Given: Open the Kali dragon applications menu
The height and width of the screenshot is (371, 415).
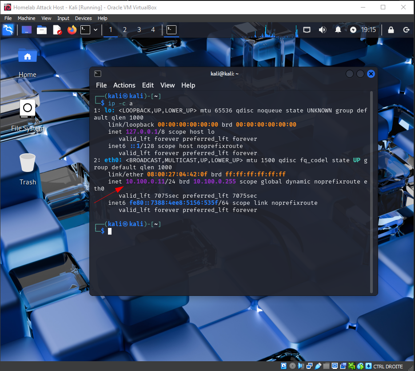Looking at the screenshot, I should (8, 30).
